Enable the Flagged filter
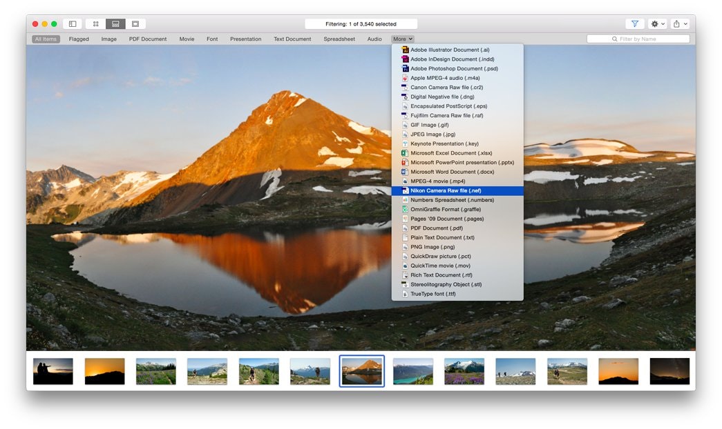 pyautogui.click(x=78, y=39)
